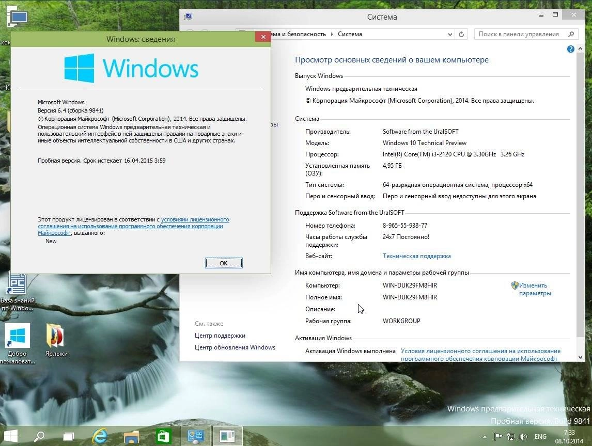
Task: Open Action Center flag icon in the tray
Action: coord(498,437)
